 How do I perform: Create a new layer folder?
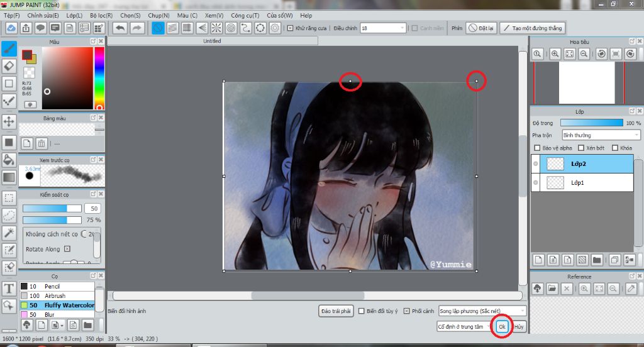pos(597,260)
